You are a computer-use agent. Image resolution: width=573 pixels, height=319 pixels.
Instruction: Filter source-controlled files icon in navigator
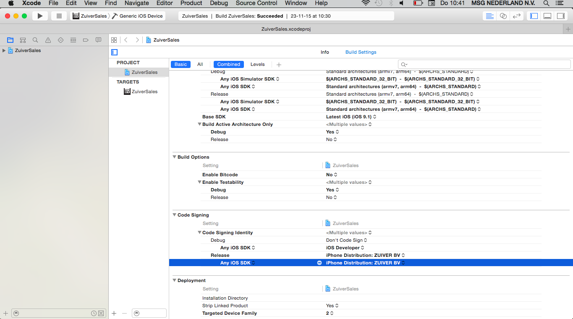click(x=101, y=313)
